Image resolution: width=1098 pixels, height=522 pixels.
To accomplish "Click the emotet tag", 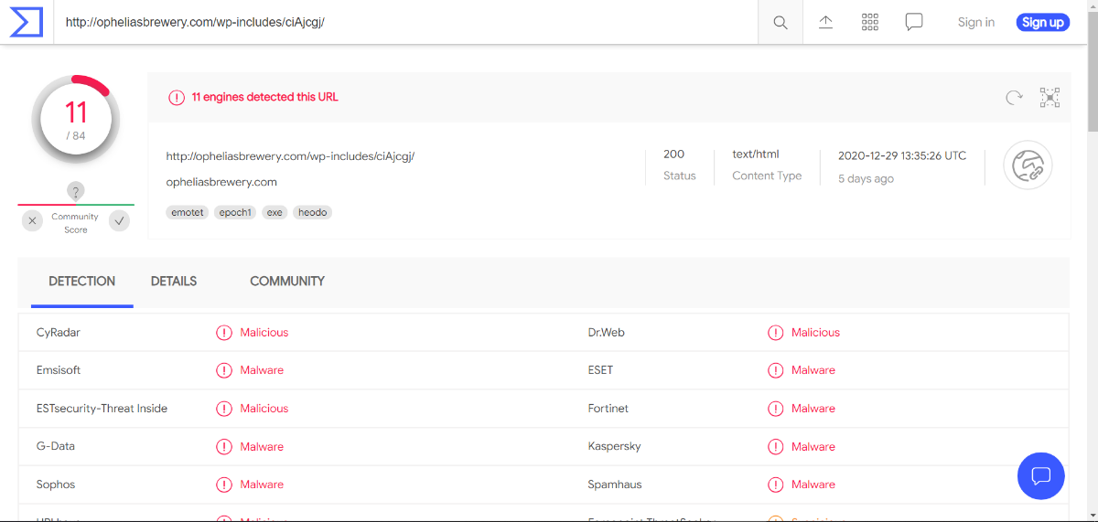I will [187, 212].
